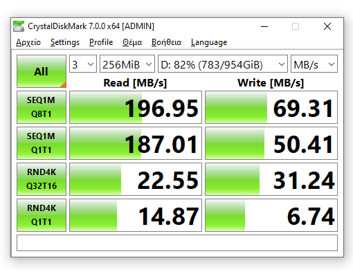Click the 187.01 SEQ1M Q1T1 read result
353x274 pixels.
click(136, 143)
